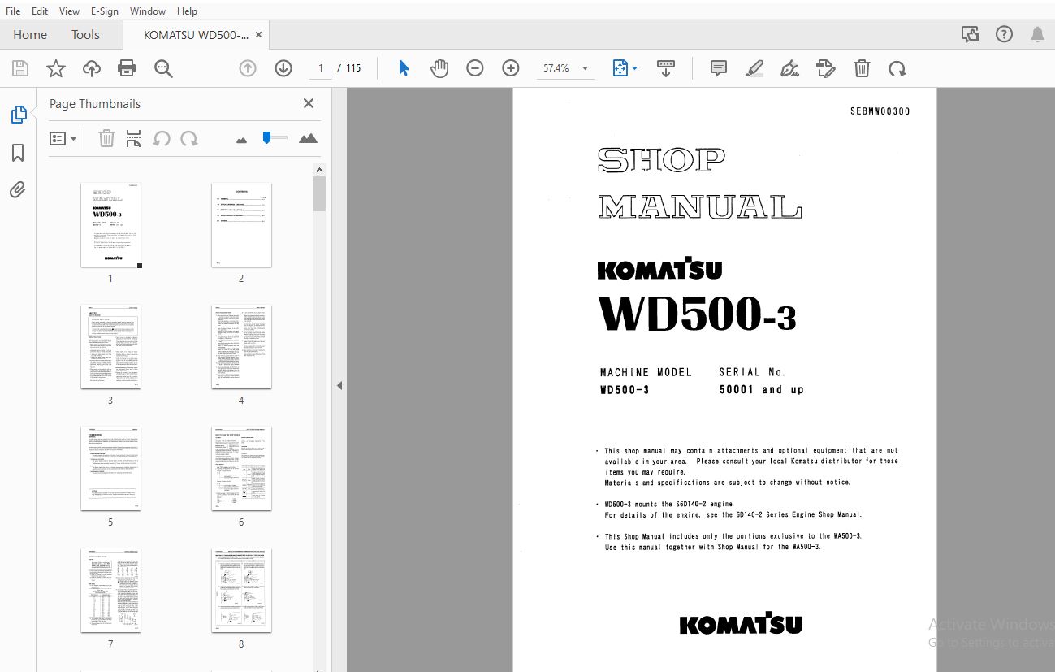Image resolution: width=1055 pixels, height=672 pixels.
Task: Click the edit PDF stamp icon
Action: click(825, 68)
